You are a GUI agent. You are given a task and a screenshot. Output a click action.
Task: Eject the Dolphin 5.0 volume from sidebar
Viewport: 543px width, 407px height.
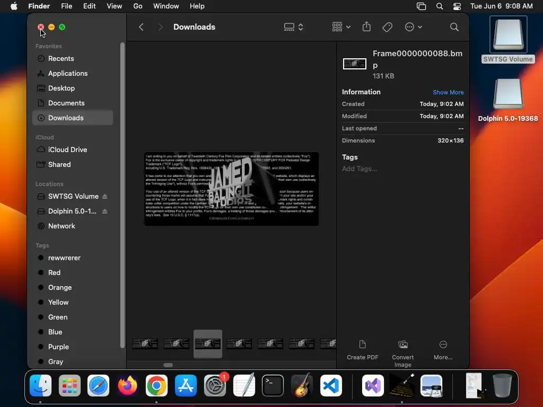[104, 211]
